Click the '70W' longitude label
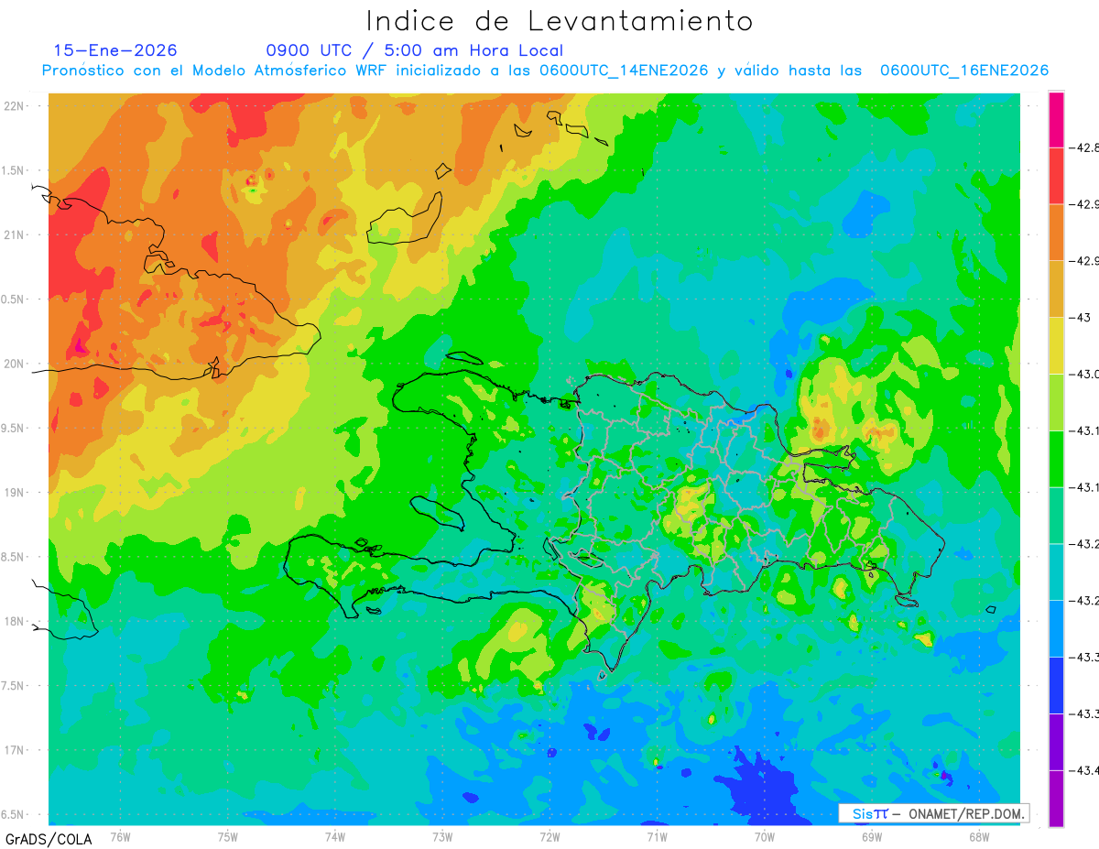Image resolution: width=1099 pixels, height=849 pixels. point(765,835)
